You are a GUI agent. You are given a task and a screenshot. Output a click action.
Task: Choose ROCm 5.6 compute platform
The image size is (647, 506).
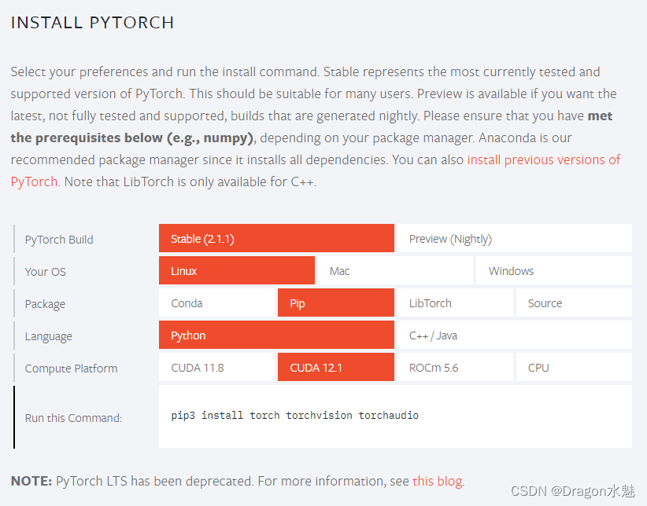click(x=455, y=368)
